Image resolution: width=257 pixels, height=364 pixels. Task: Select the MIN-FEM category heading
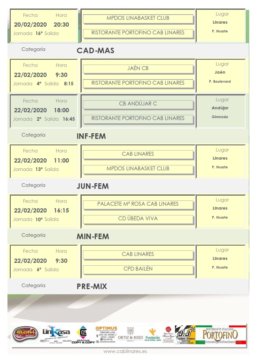coord(93,237)
